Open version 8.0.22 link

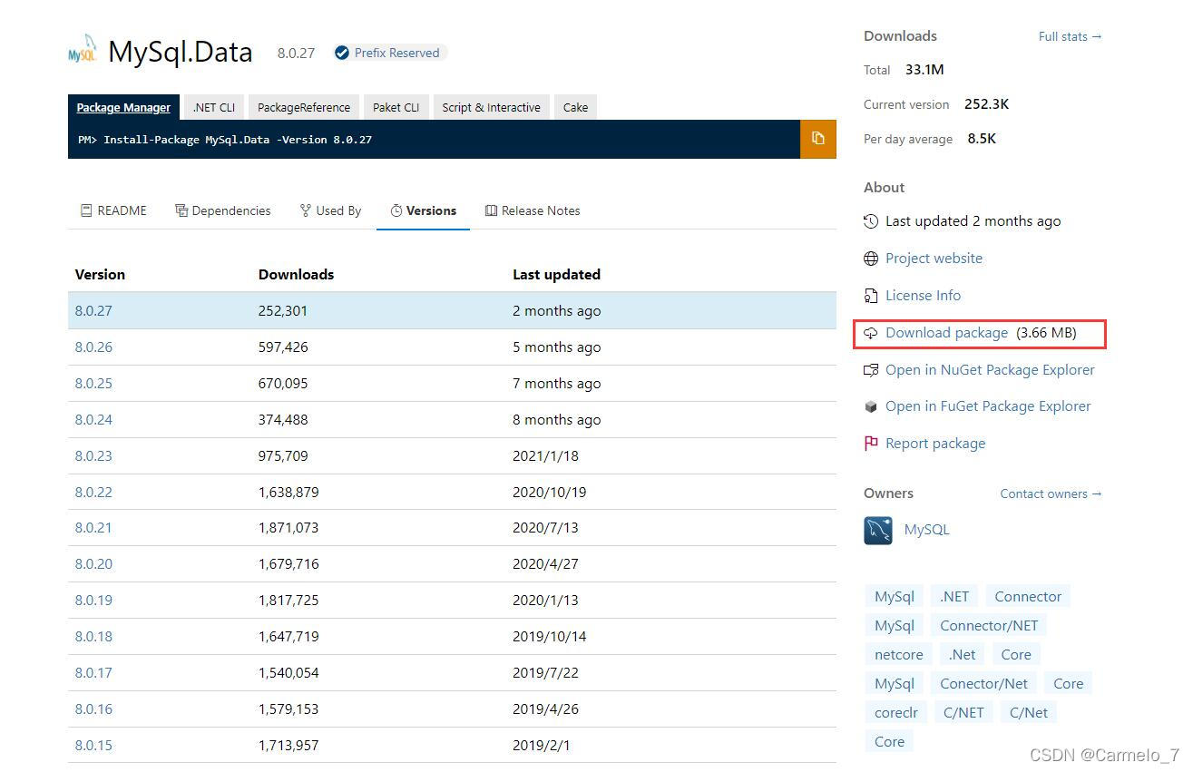93,492
